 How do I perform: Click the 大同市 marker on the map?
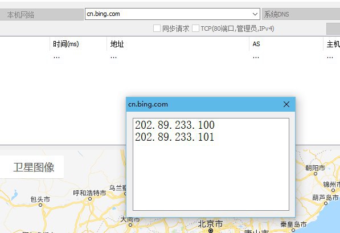click(130, 225)
